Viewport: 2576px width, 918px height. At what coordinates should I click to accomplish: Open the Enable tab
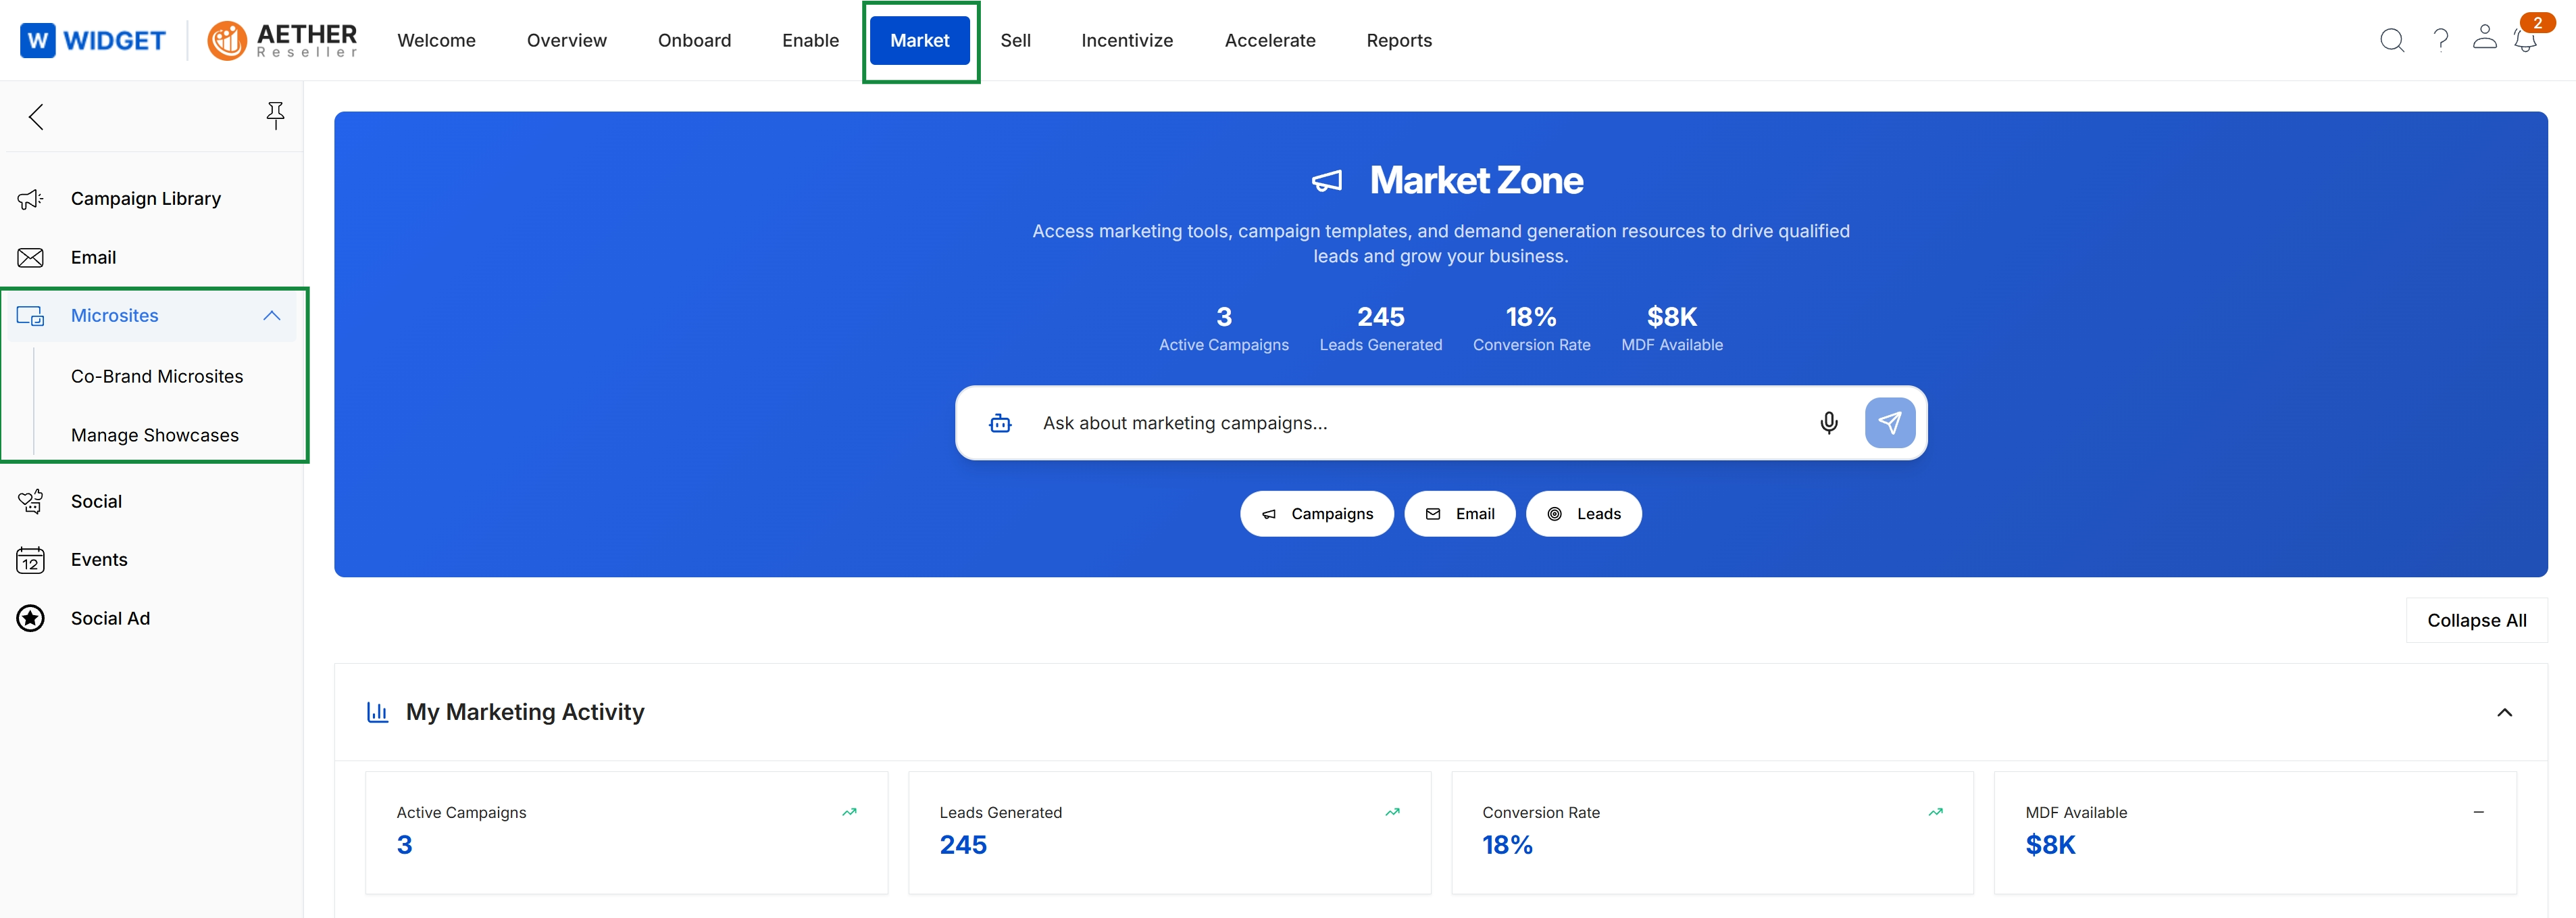[810, 40]
